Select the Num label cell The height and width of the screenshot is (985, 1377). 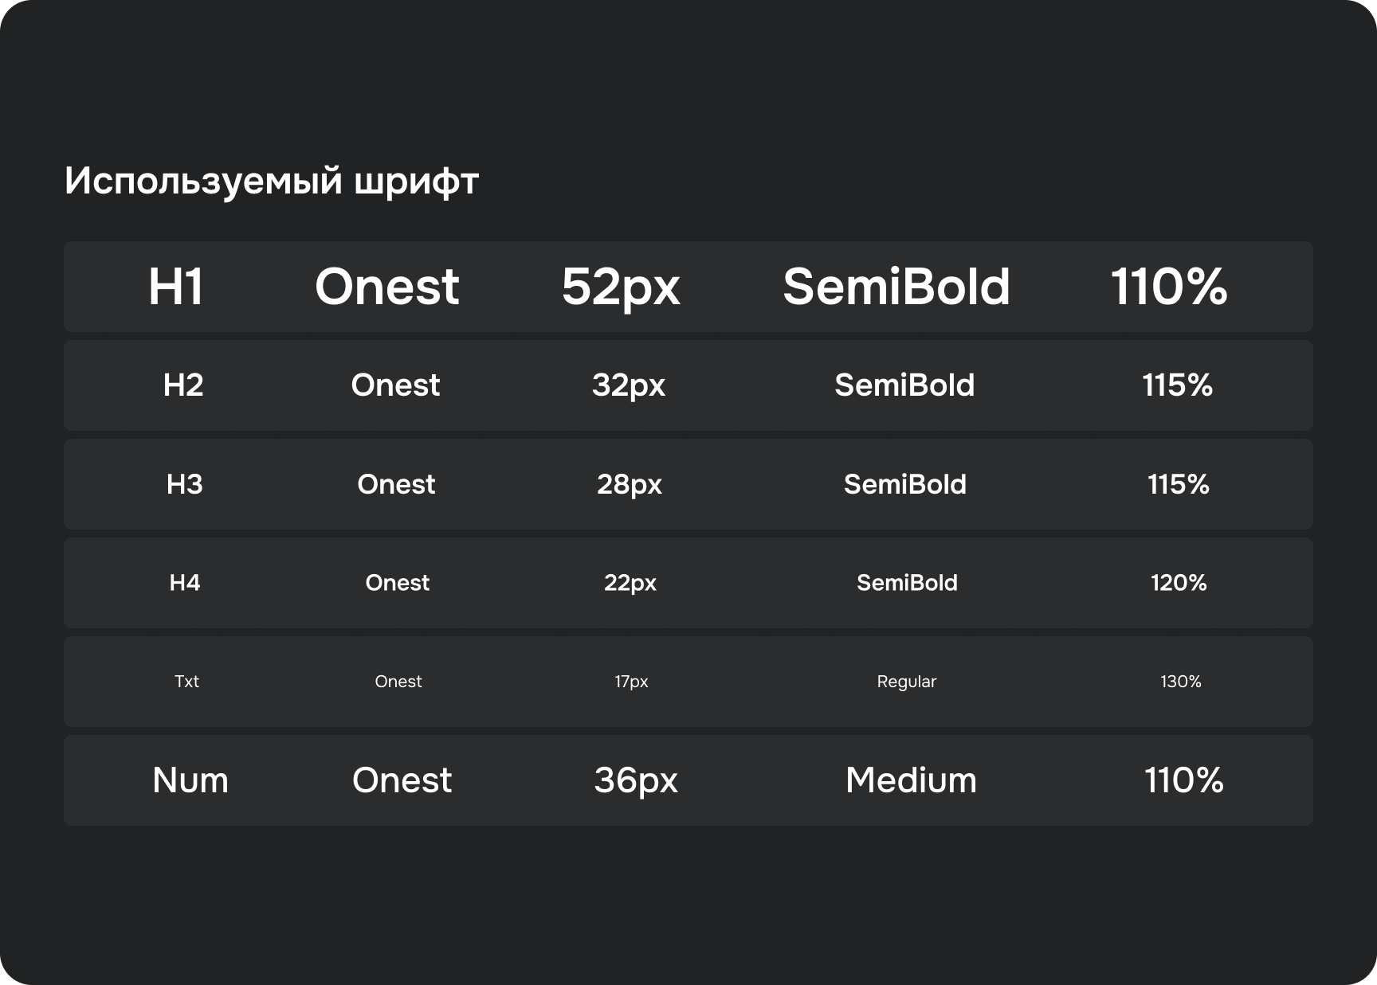point(190,780)
